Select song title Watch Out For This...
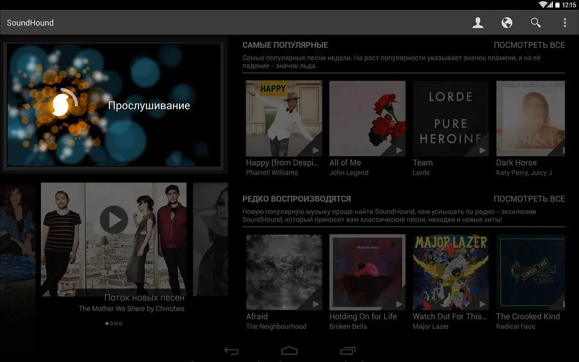 (450, 317)
